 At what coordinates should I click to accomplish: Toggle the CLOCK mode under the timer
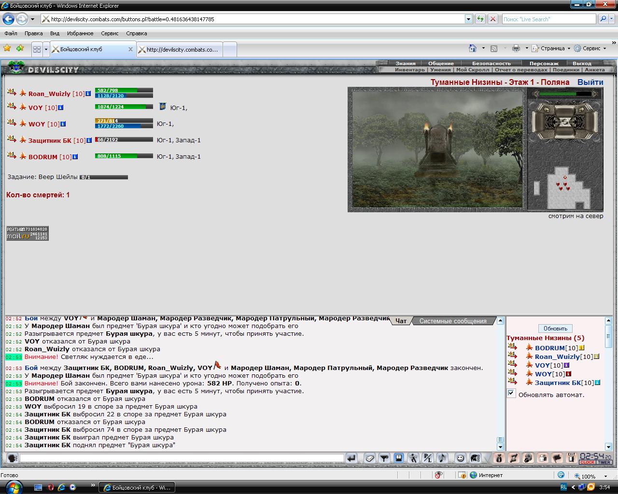point(588,462)
